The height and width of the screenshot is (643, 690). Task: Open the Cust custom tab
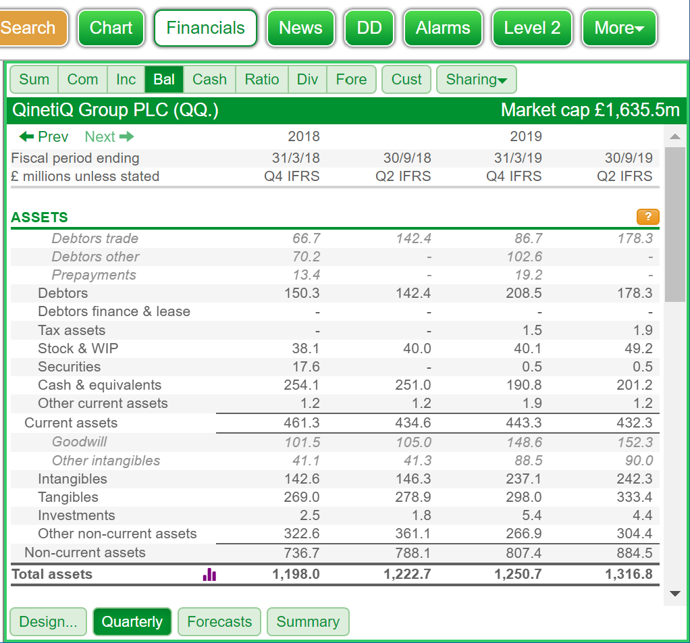406,79
